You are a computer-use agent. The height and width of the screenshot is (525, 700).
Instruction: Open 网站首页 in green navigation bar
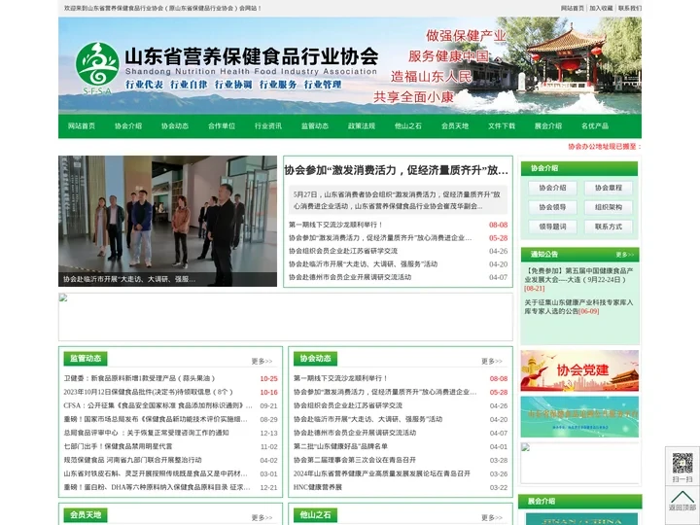(x=82, y=125)
